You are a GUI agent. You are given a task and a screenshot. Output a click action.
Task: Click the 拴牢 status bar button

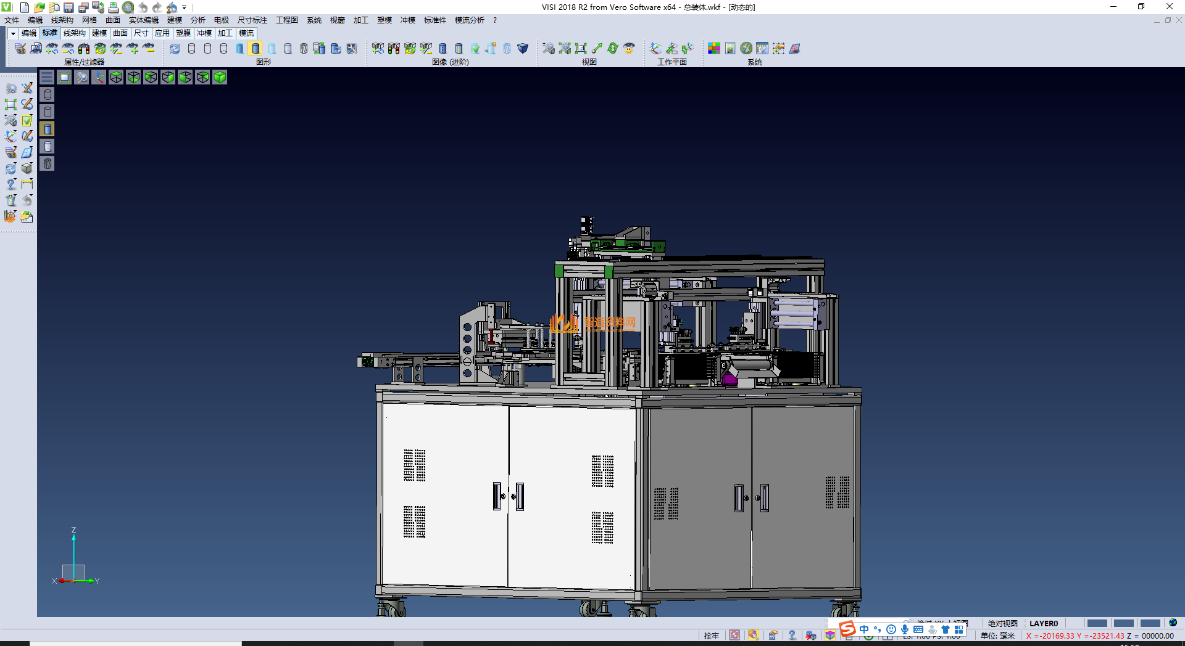(711, 636)
